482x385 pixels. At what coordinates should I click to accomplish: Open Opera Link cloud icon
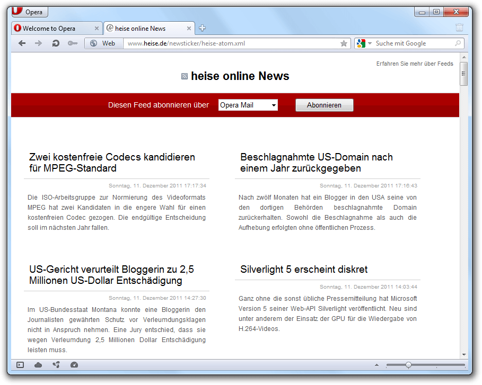coord(38,365)
